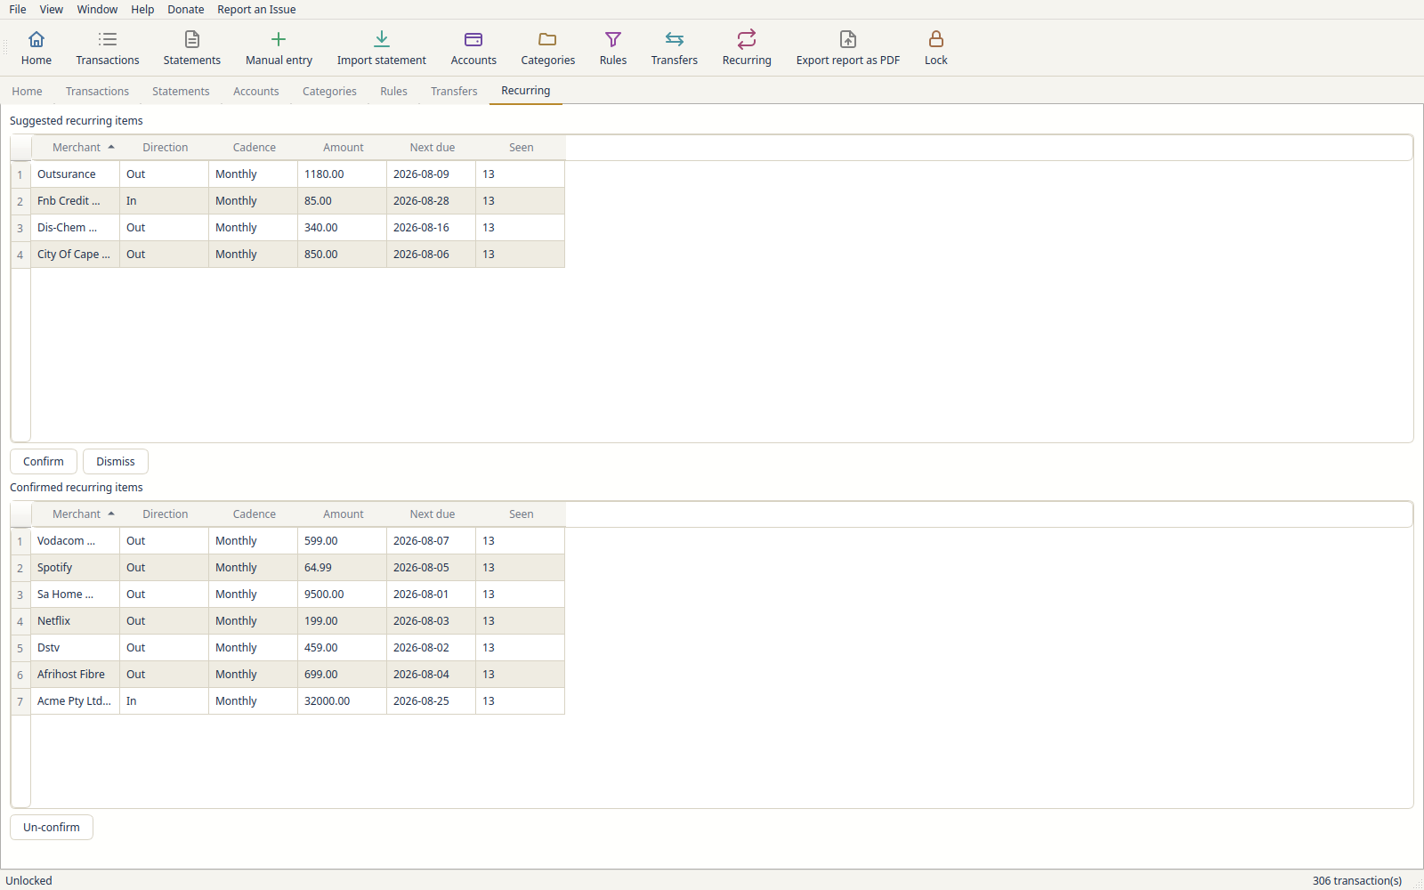Open Statements toolbar icon
The width and height of the screenshot is (1424, 890).
(192, 48)
